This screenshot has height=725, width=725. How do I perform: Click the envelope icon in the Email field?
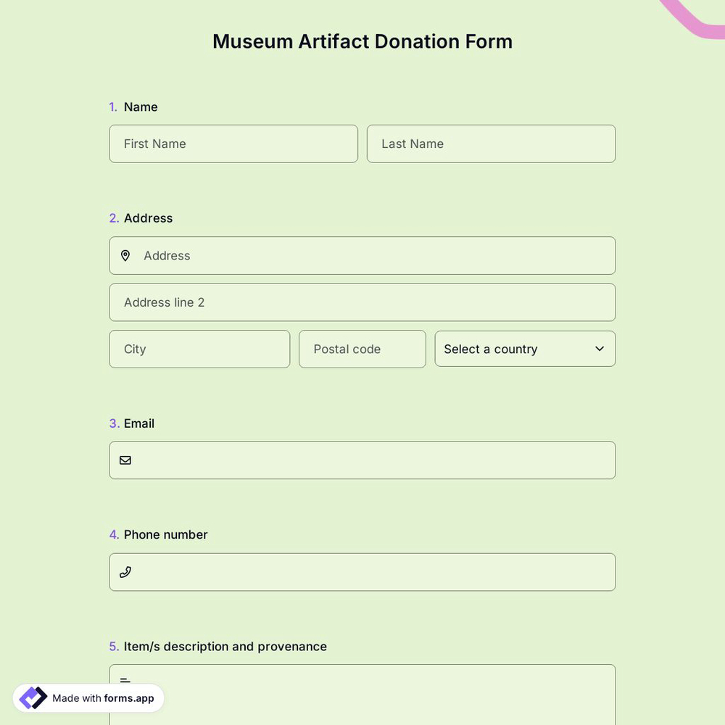point(125,460)
